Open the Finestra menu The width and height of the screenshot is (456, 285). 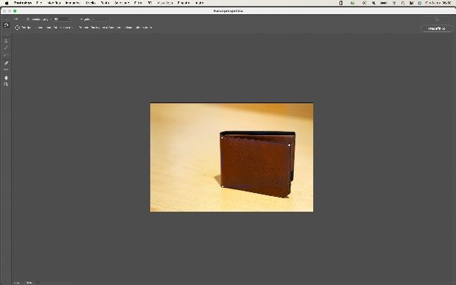[x=183, y=3]
